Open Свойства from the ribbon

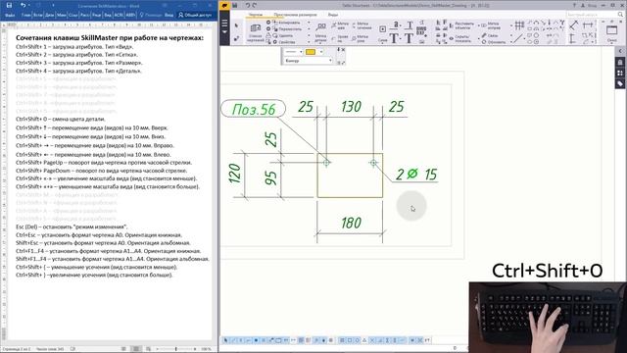pyautogui.click(x=284, y=42)
